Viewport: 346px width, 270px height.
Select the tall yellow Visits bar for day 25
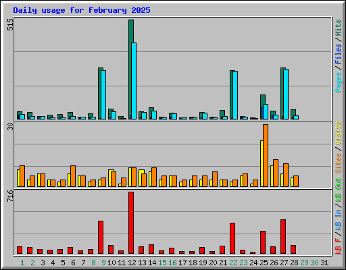[x=262, y=163]
